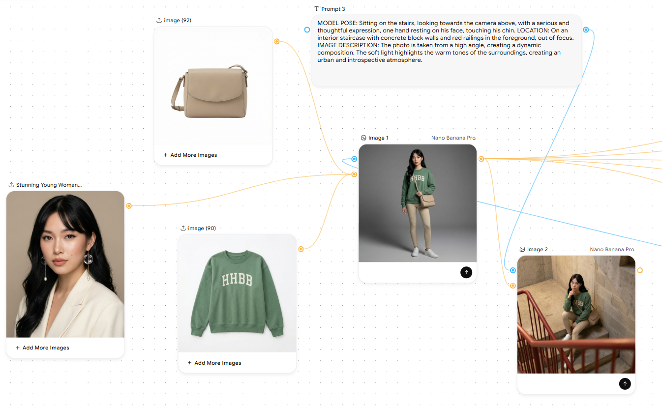Click the output port of the woman portrait node
Viewport: 662px width, 406px height.
click(129, 206)
